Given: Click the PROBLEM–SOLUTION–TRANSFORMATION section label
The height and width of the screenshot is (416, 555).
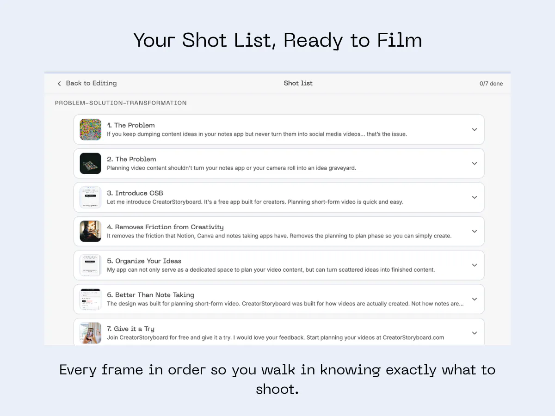Looking at the screenshot, I should tap(121, 103).
